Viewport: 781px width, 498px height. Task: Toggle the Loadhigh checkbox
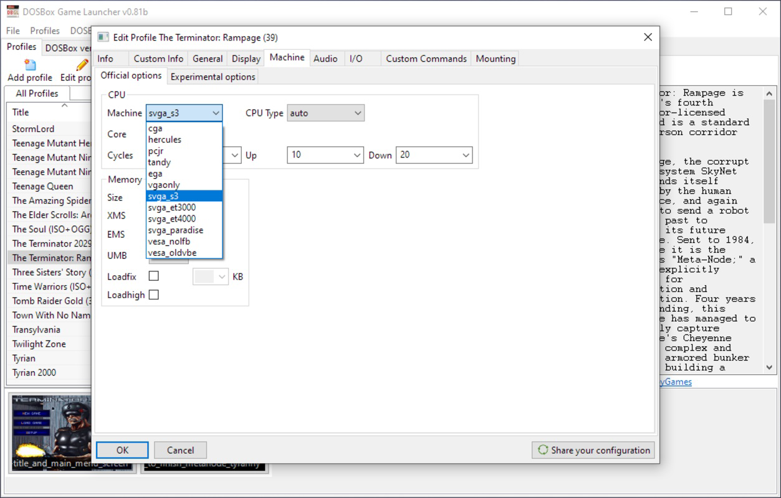point(154,294)
